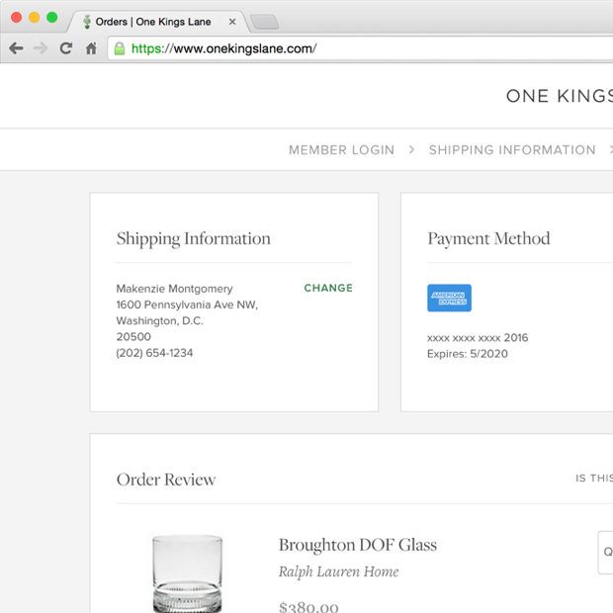
Task: Click the green SSL padlock icon
Action: pyautogui.click(x=120, y=48)
